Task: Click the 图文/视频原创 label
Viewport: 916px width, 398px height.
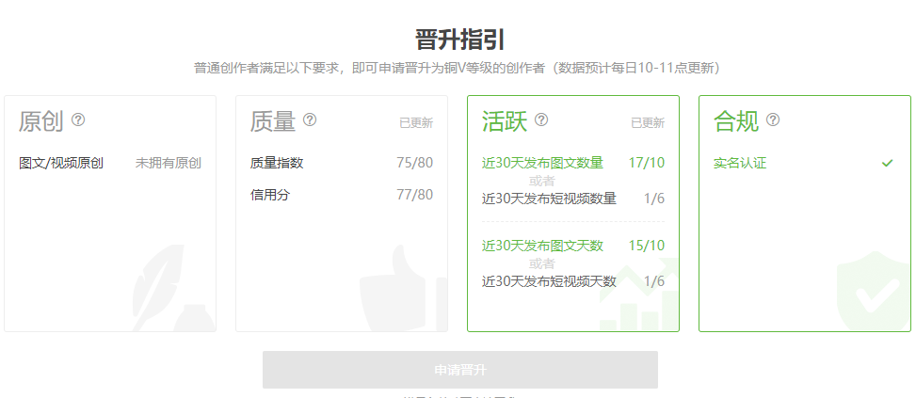Action: pyautogui.click(x=61, y=163)
